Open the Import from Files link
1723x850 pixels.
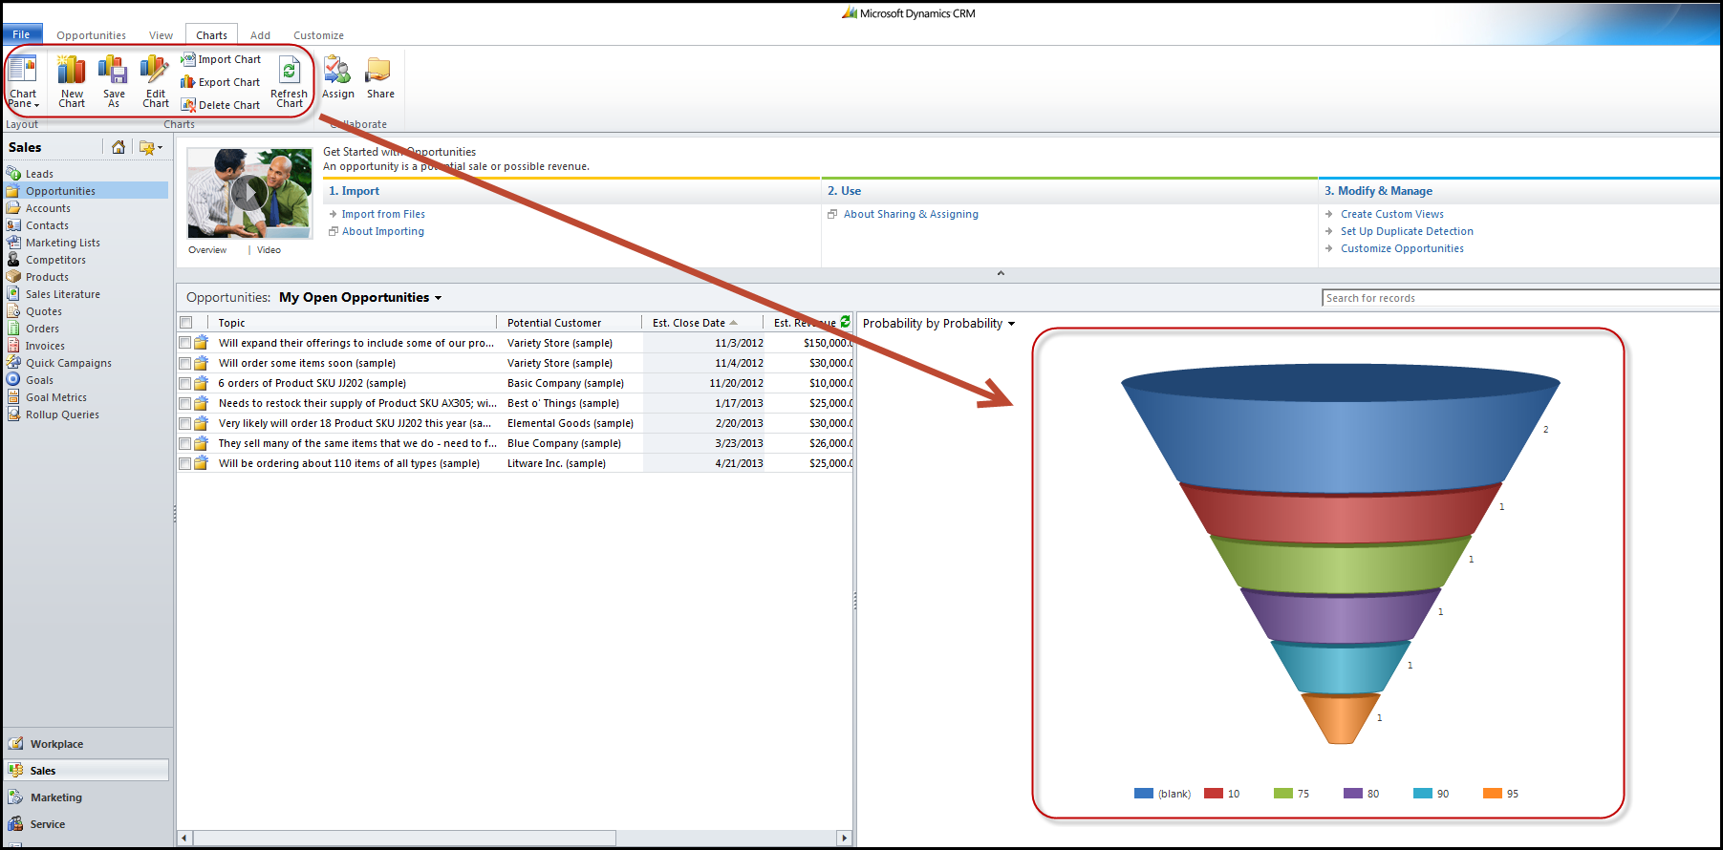click(x=383, y=214)
